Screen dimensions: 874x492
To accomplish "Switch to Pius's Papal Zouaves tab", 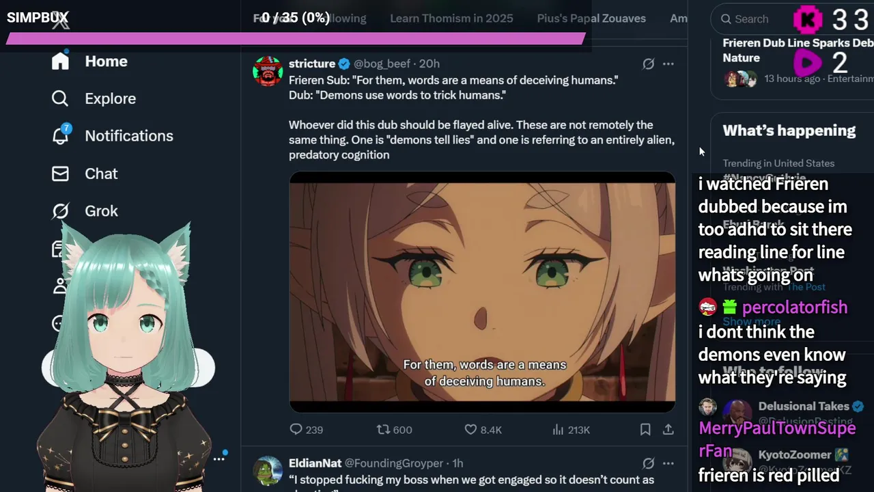I will tap(591, 18).
